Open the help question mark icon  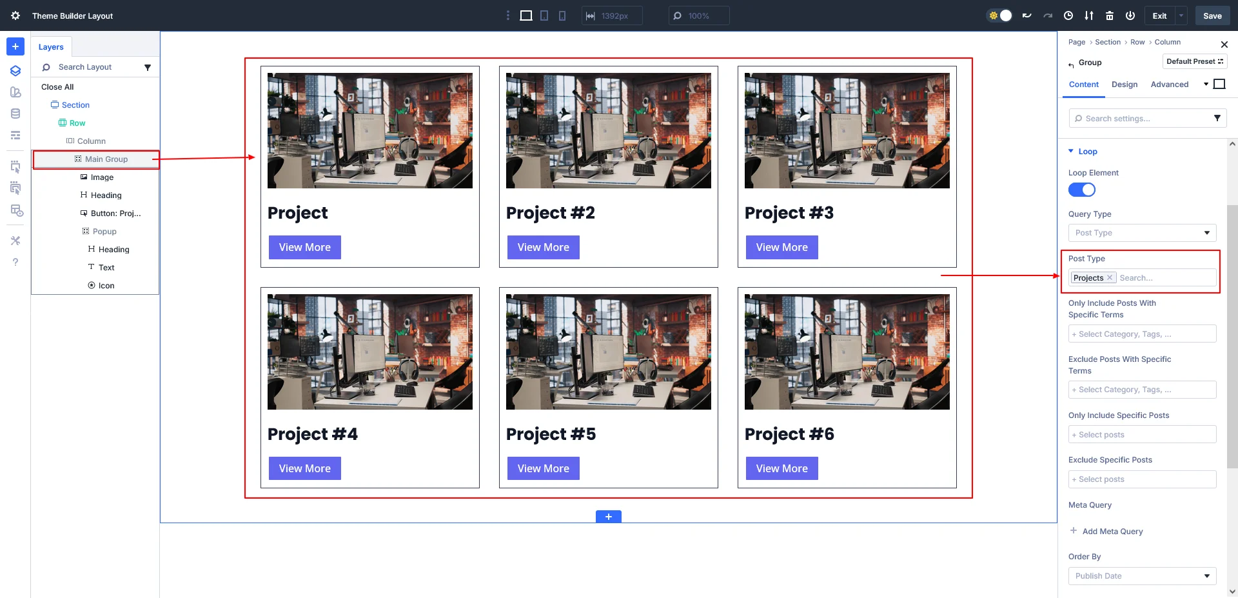pos(15,262)
